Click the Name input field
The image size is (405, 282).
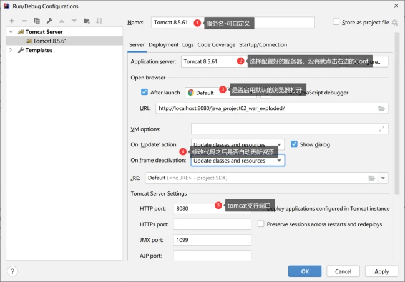[233, 23]
